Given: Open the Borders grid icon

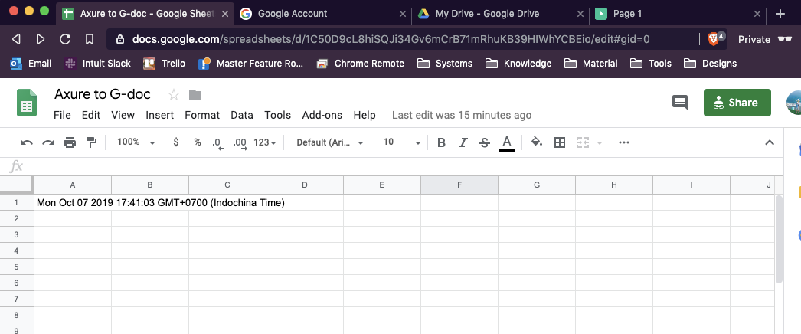Looking at the screenshot, I should 560,142.
